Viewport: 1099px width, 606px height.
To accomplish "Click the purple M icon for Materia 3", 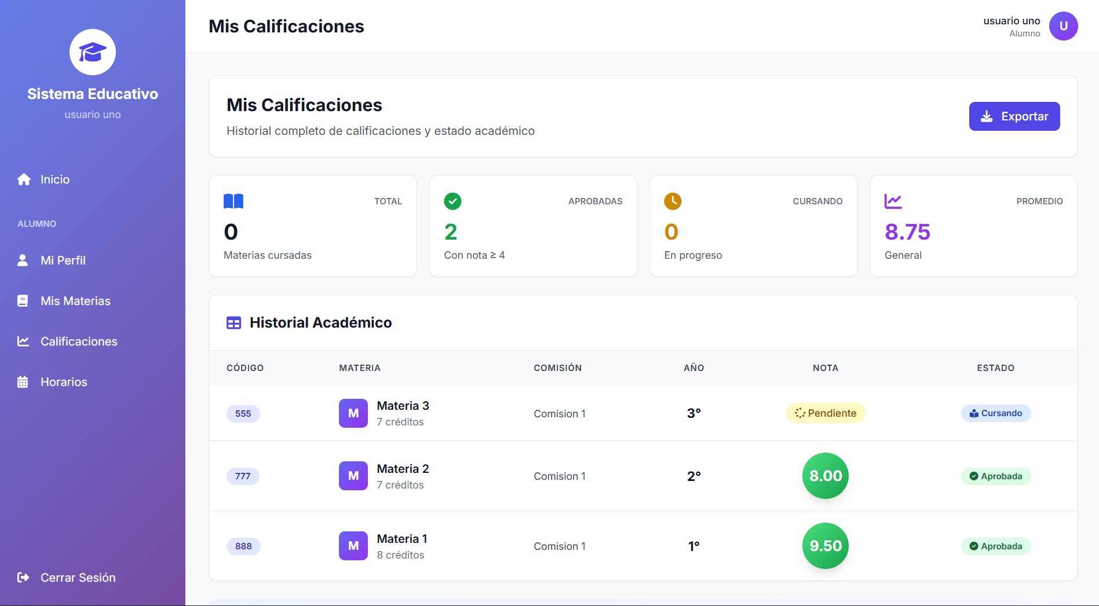I will click(x=353, y=413).
